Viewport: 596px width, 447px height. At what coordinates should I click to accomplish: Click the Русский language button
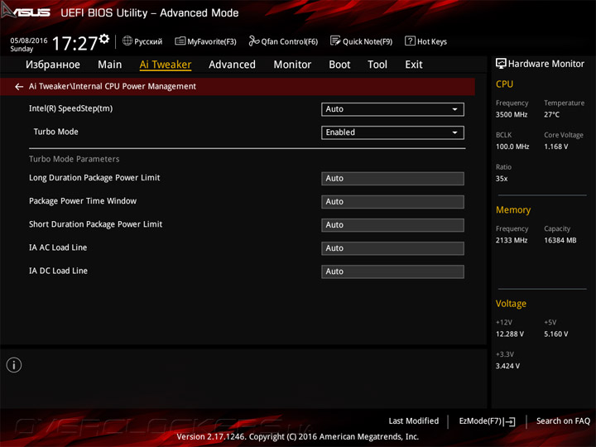click(x=148, y=41)
